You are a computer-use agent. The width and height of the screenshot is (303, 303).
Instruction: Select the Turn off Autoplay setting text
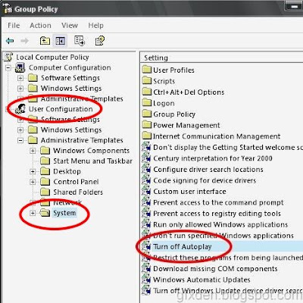click(x=183, y=247)
